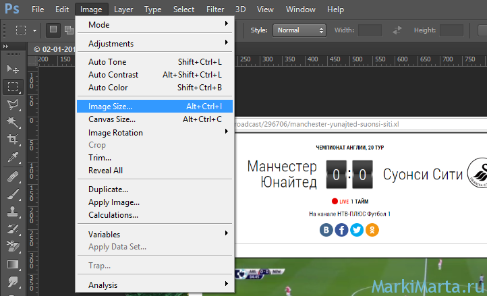Select the Eraser tool
487x296 pixels.
12,247
